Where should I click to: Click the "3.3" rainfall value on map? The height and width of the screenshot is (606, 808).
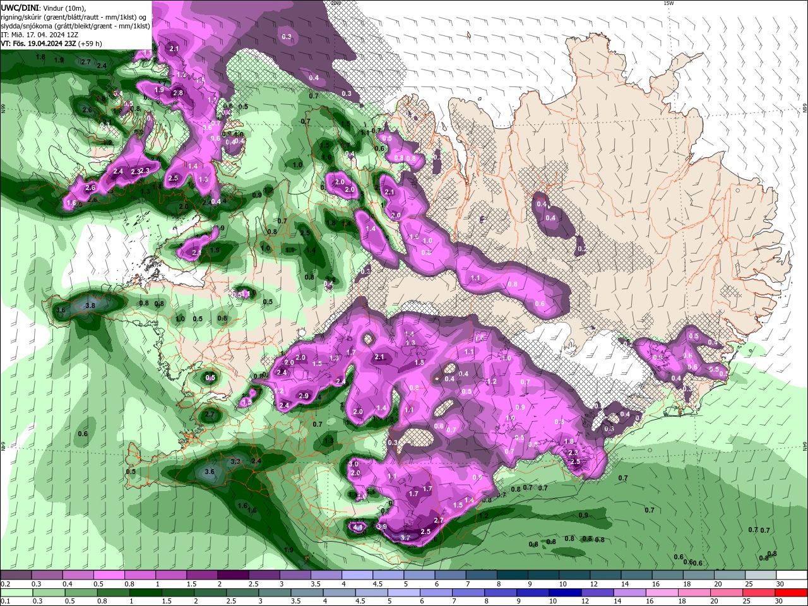pyautogui.click(x=235, y=462)
